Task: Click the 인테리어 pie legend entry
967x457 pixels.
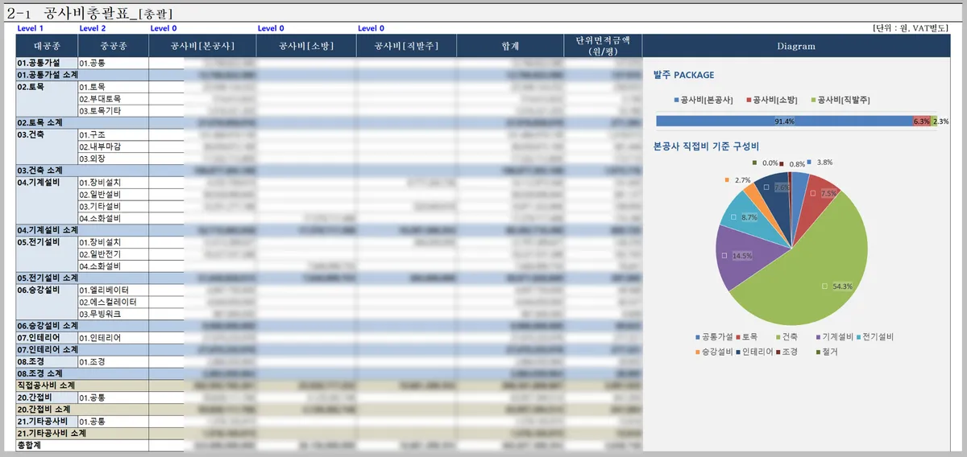Action: pos(753,352)
